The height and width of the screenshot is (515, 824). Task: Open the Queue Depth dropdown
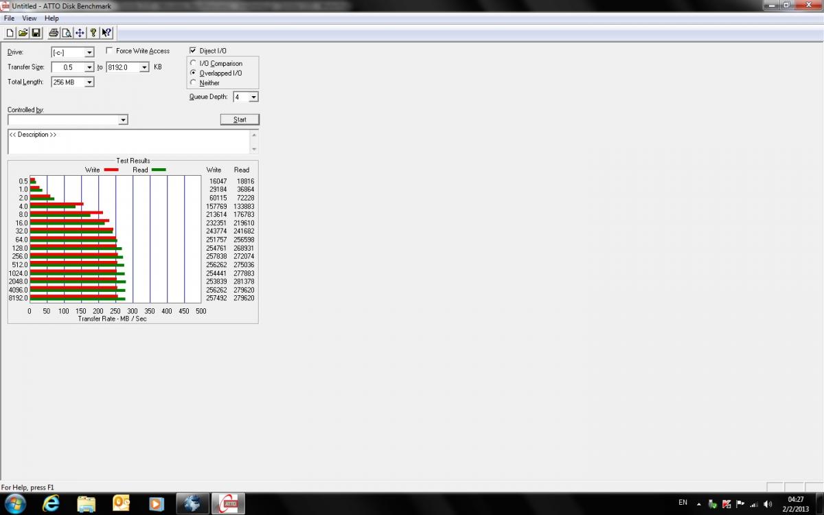pos(253,97)
